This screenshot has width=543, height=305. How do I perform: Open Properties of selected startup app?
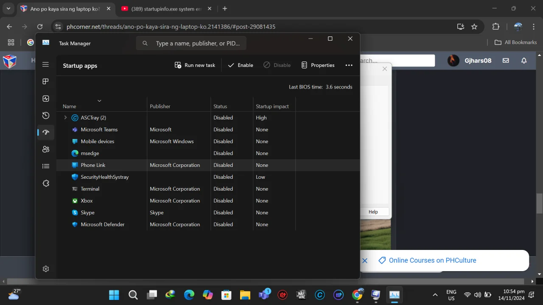pos(318,65)
